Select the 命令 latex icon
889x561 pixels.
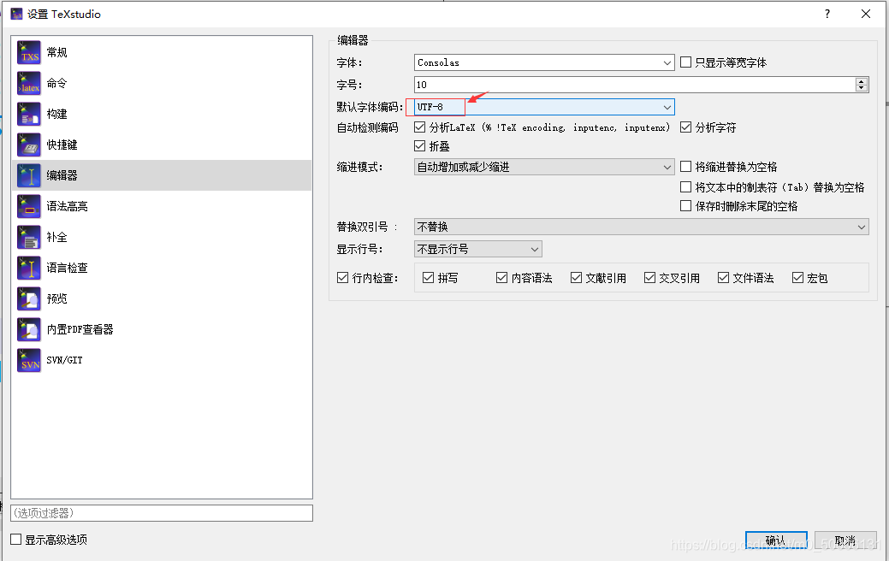point(29,83)
